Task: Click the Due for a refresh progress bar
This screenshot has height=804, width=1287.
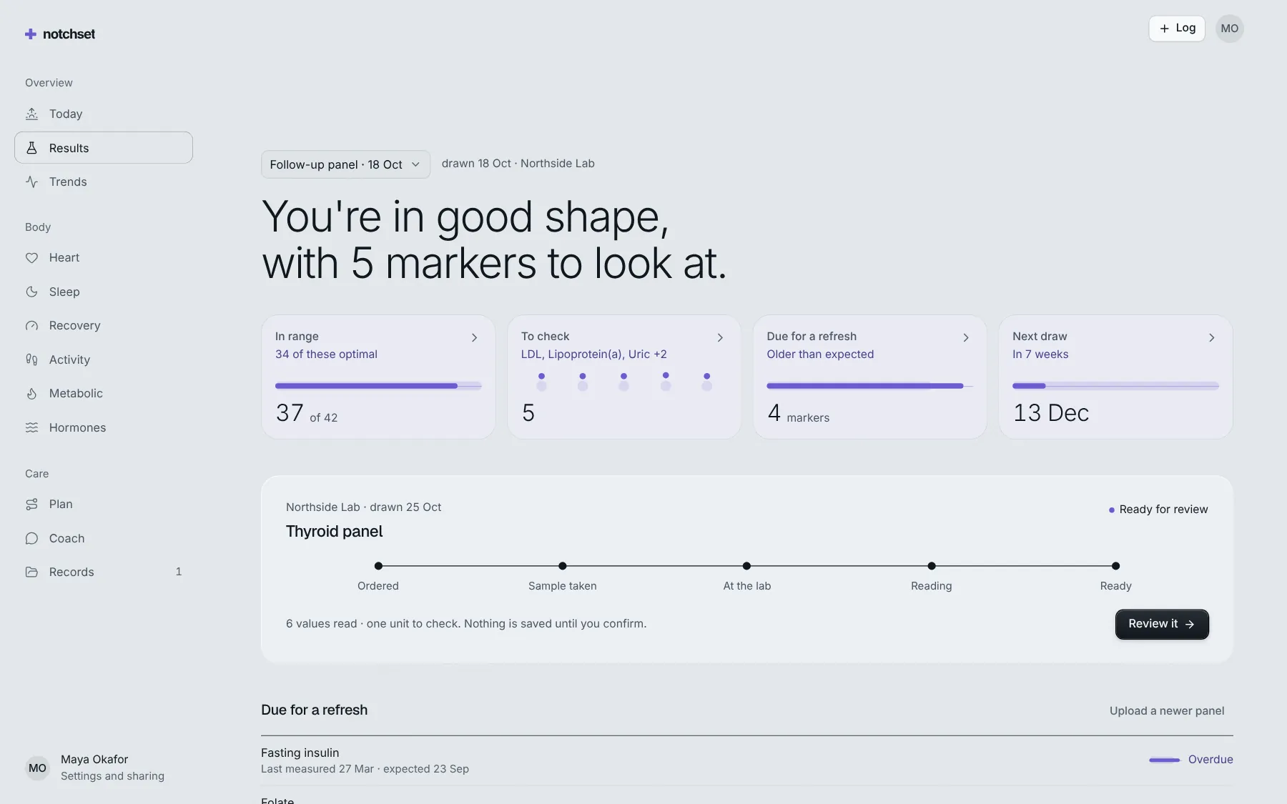Action: pyautogui.click(x=870, y=386)
